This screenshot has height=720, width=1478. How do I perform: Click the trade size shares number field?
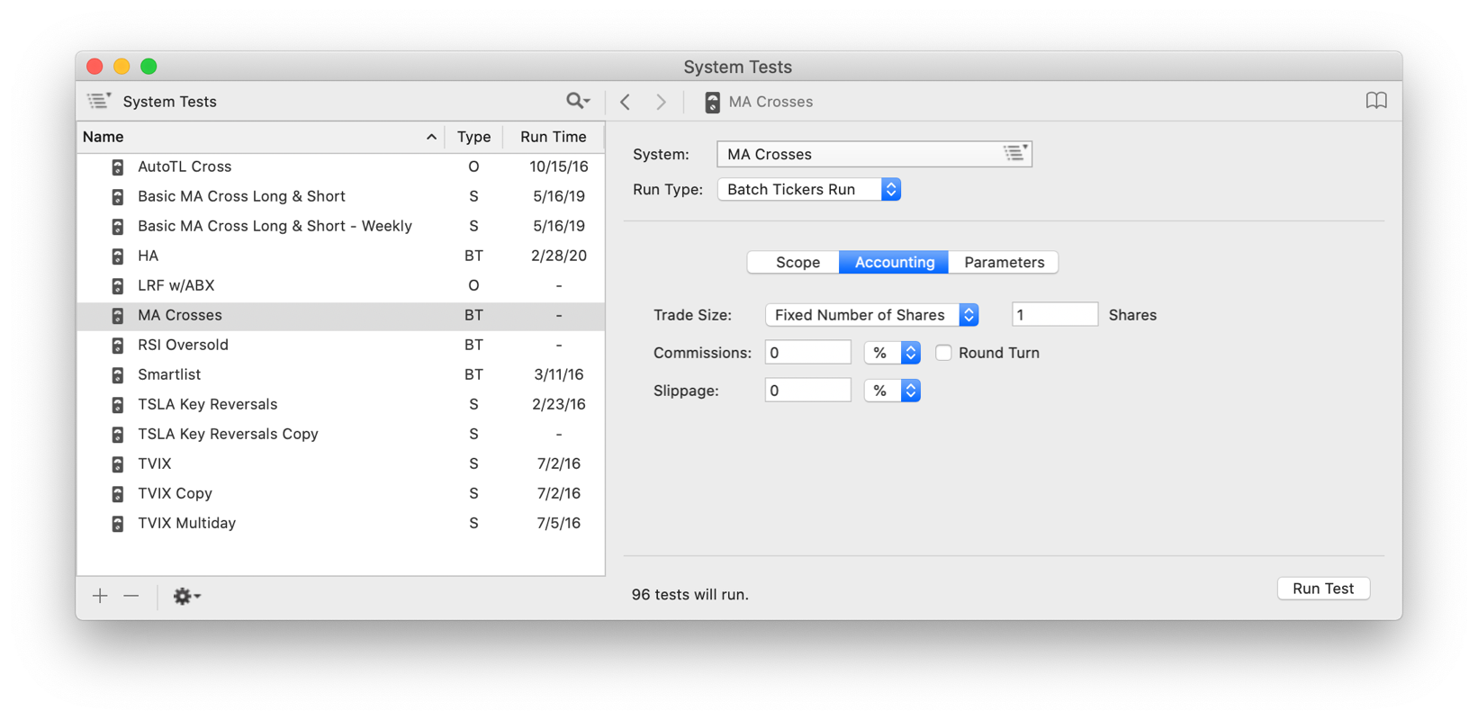1055,315
